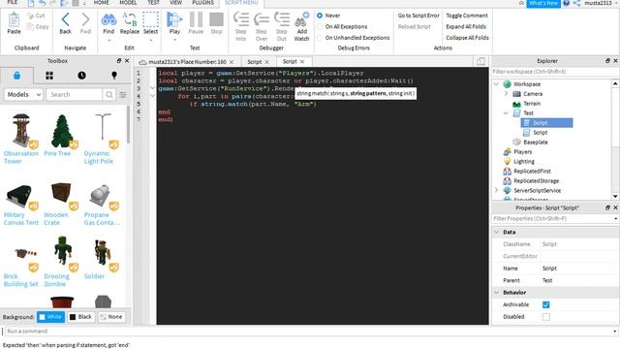The height and width of the screenshot is (349, 620).
Task: Click Step Over debugger icon
Action: pos(262,19)
